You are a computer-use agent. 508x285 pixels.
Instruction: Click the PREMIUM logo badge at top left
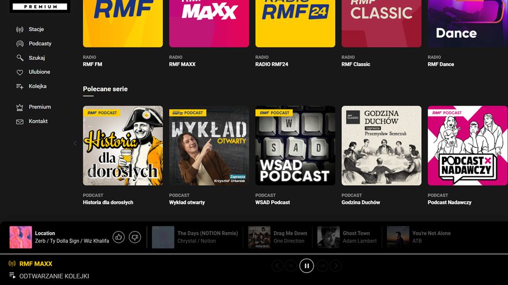tap(40, 6)
